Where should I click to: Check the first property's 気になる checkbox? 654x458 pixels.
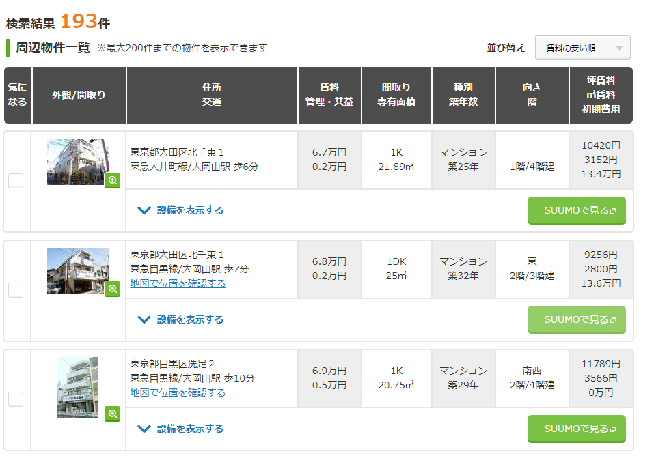16,181
